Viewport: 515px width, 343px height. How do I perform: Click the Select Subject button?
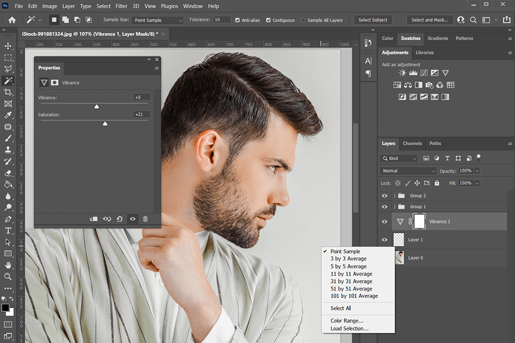tap(373, 20)
